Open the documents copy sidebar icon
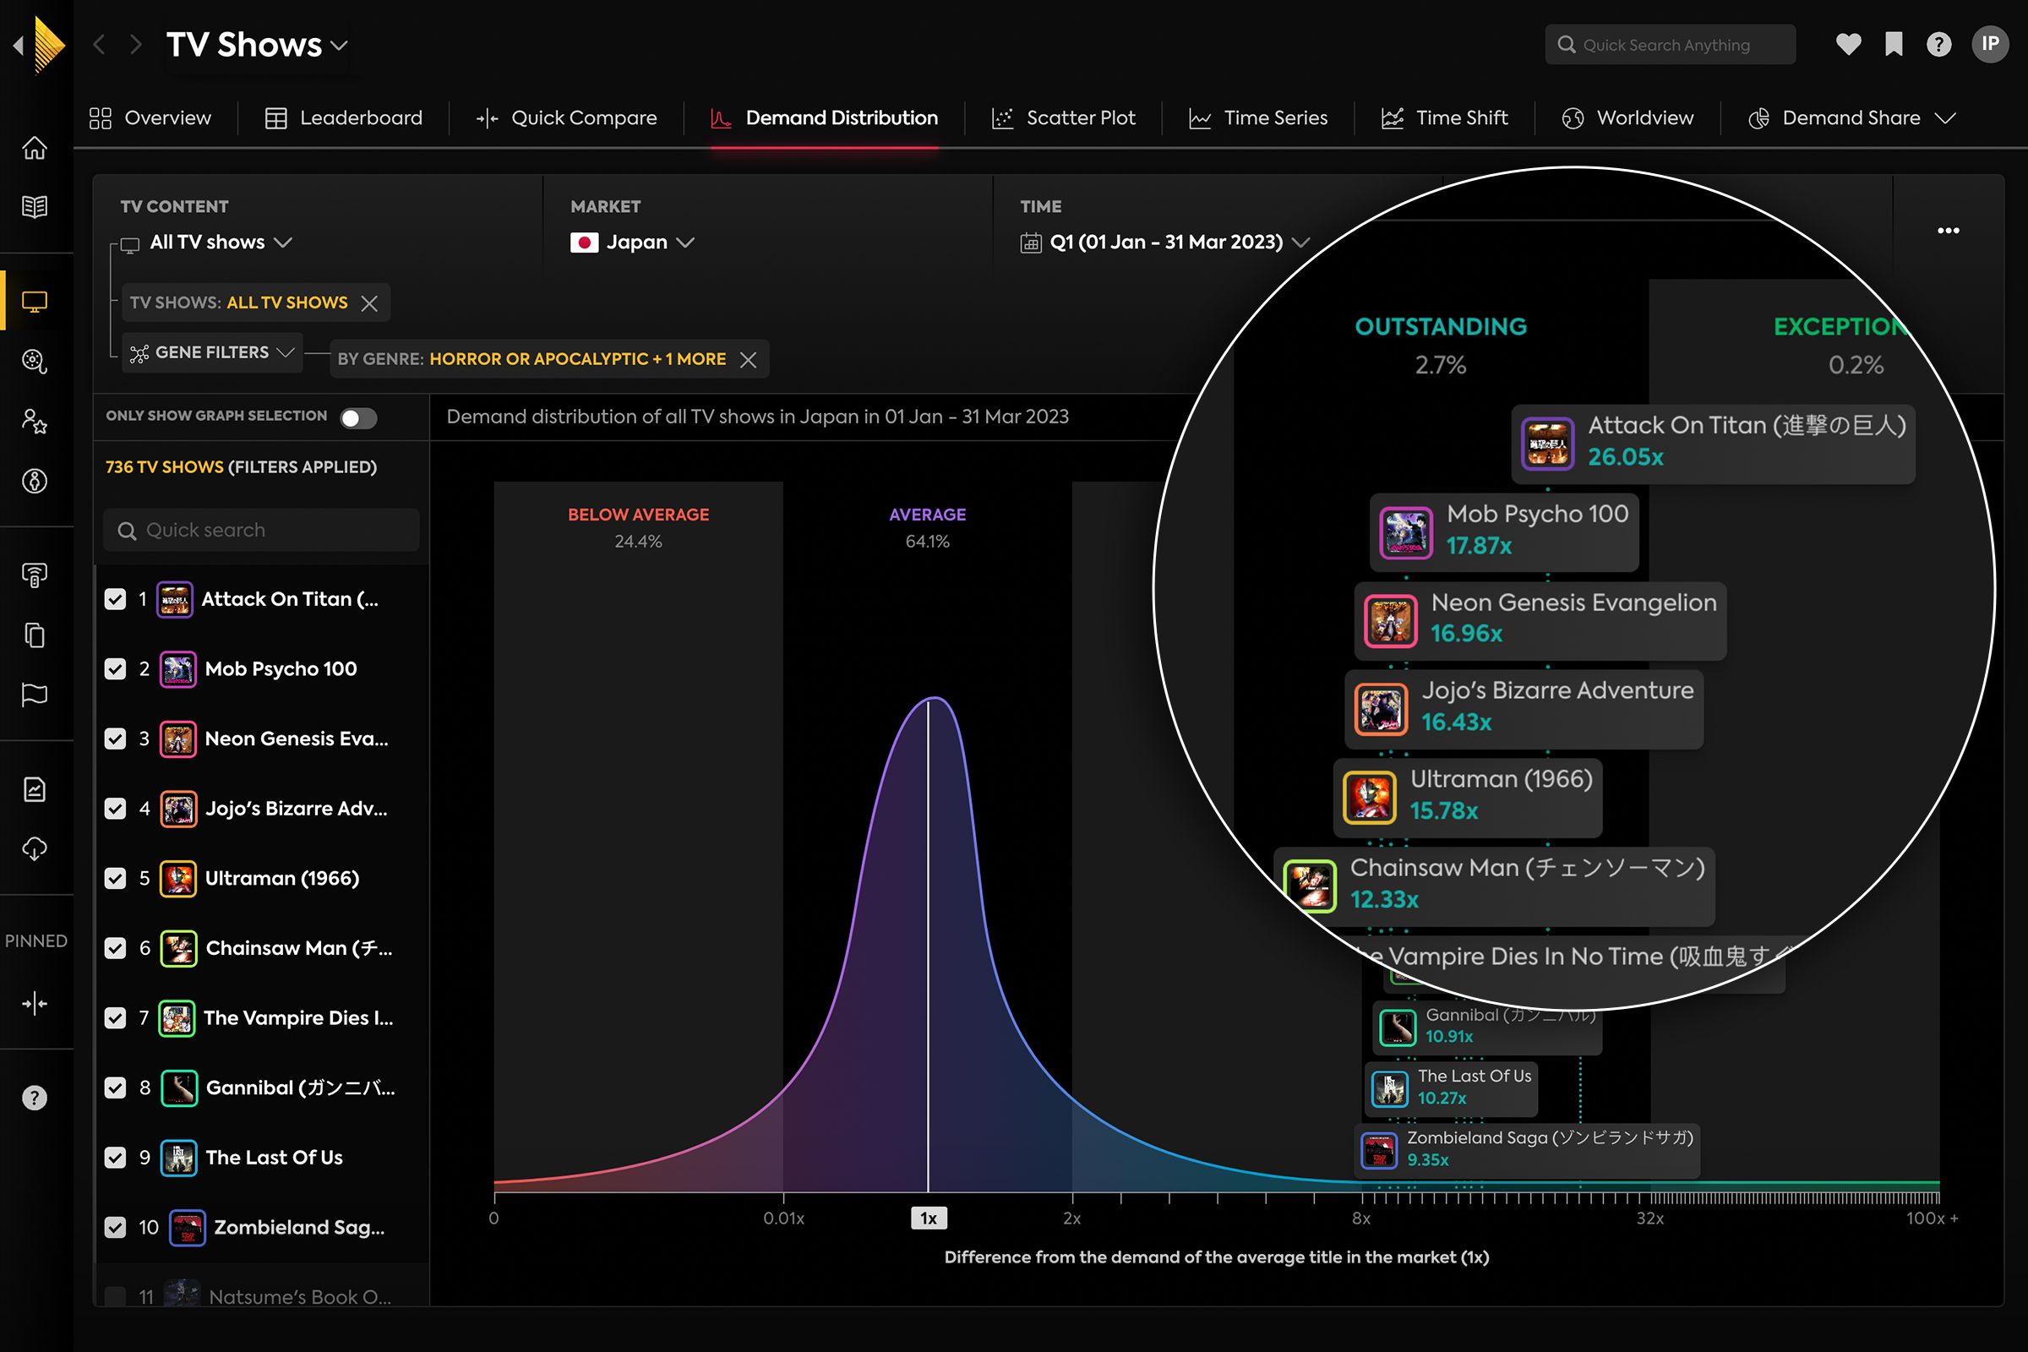Image resolution: width=2028 pixels, height=1352 pixels. (x=35, y=635)
